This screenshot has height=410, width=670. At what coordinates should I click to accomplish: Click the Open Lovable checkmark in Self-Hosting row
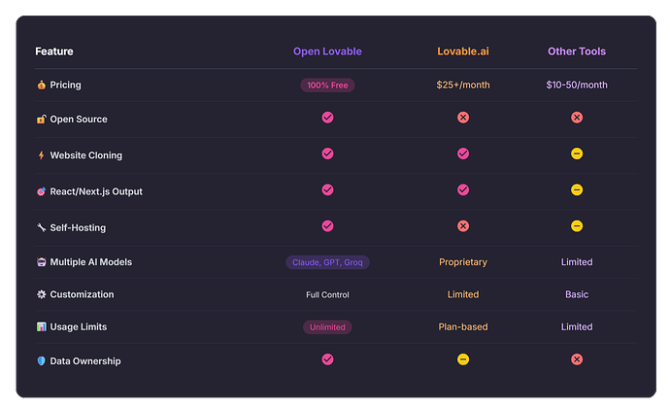click(x=327, y=225)
